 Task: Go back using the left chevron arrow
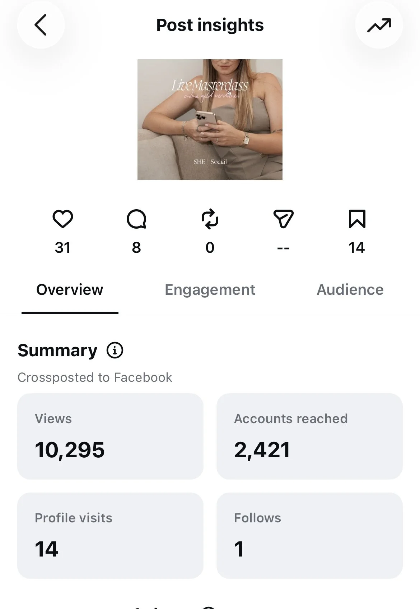[x=41, y=25]
